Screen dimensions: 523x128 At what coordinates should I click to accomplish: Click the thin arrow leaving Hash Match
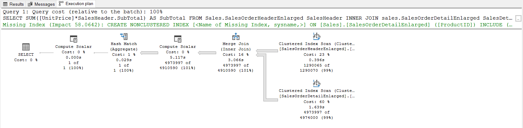[x=101, y=53]
